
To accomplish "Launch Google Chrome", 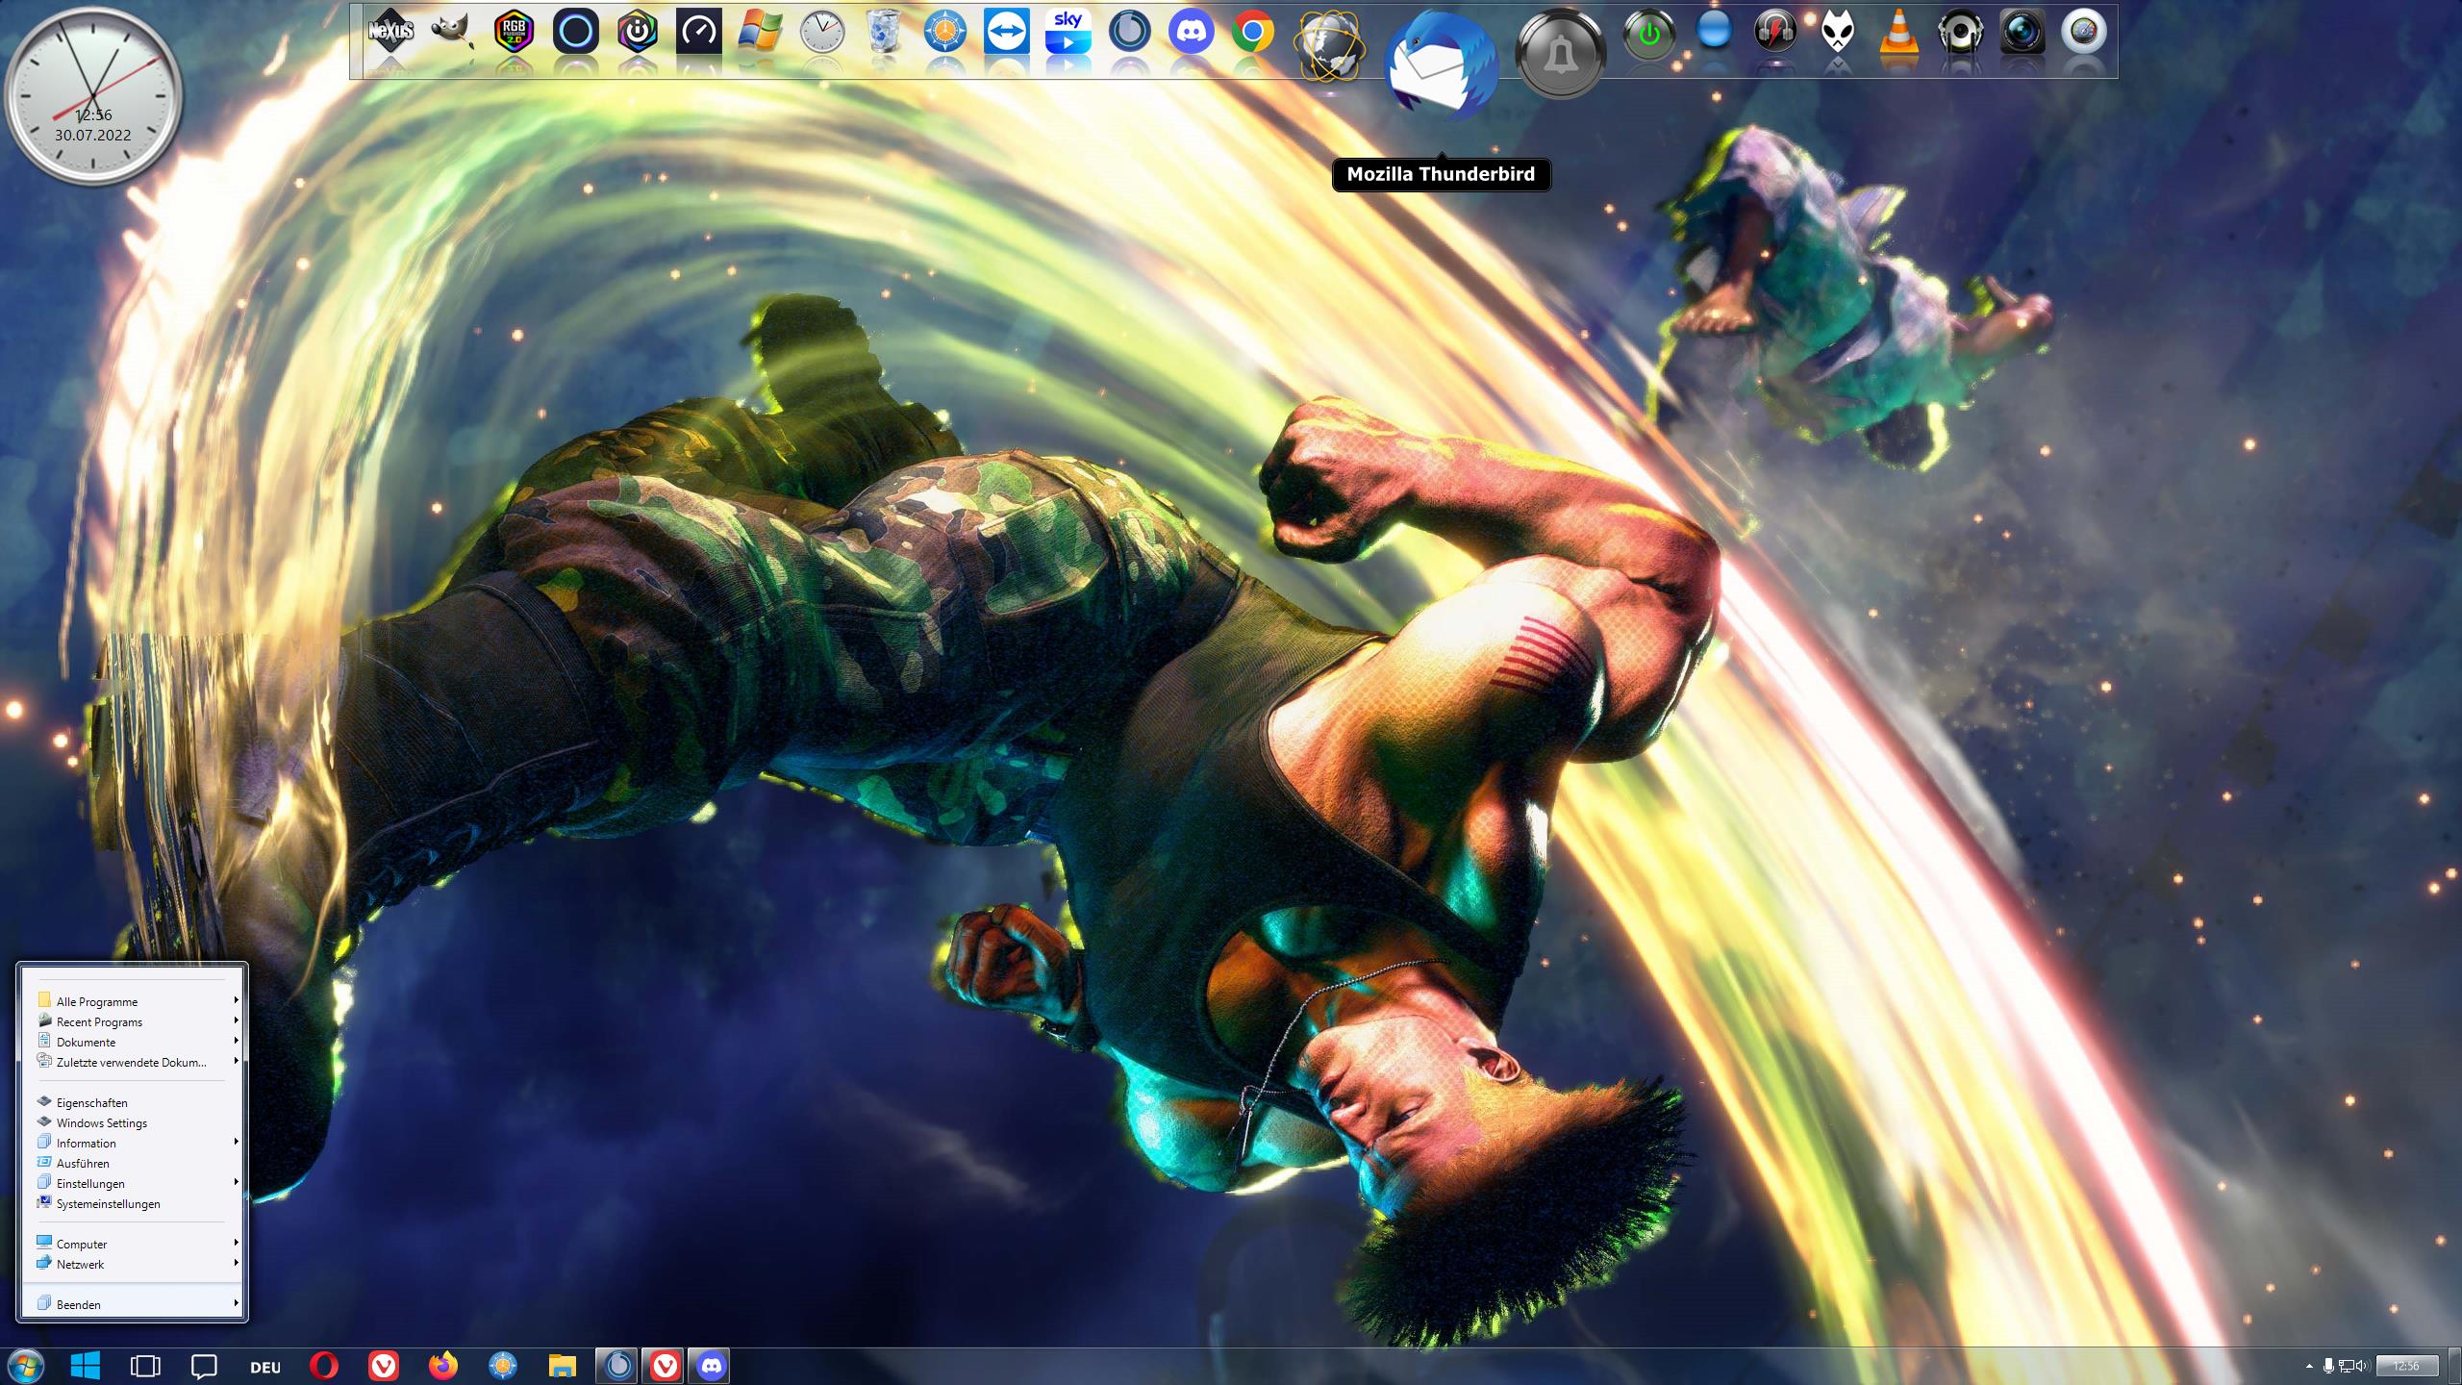I will point(1255,31).
